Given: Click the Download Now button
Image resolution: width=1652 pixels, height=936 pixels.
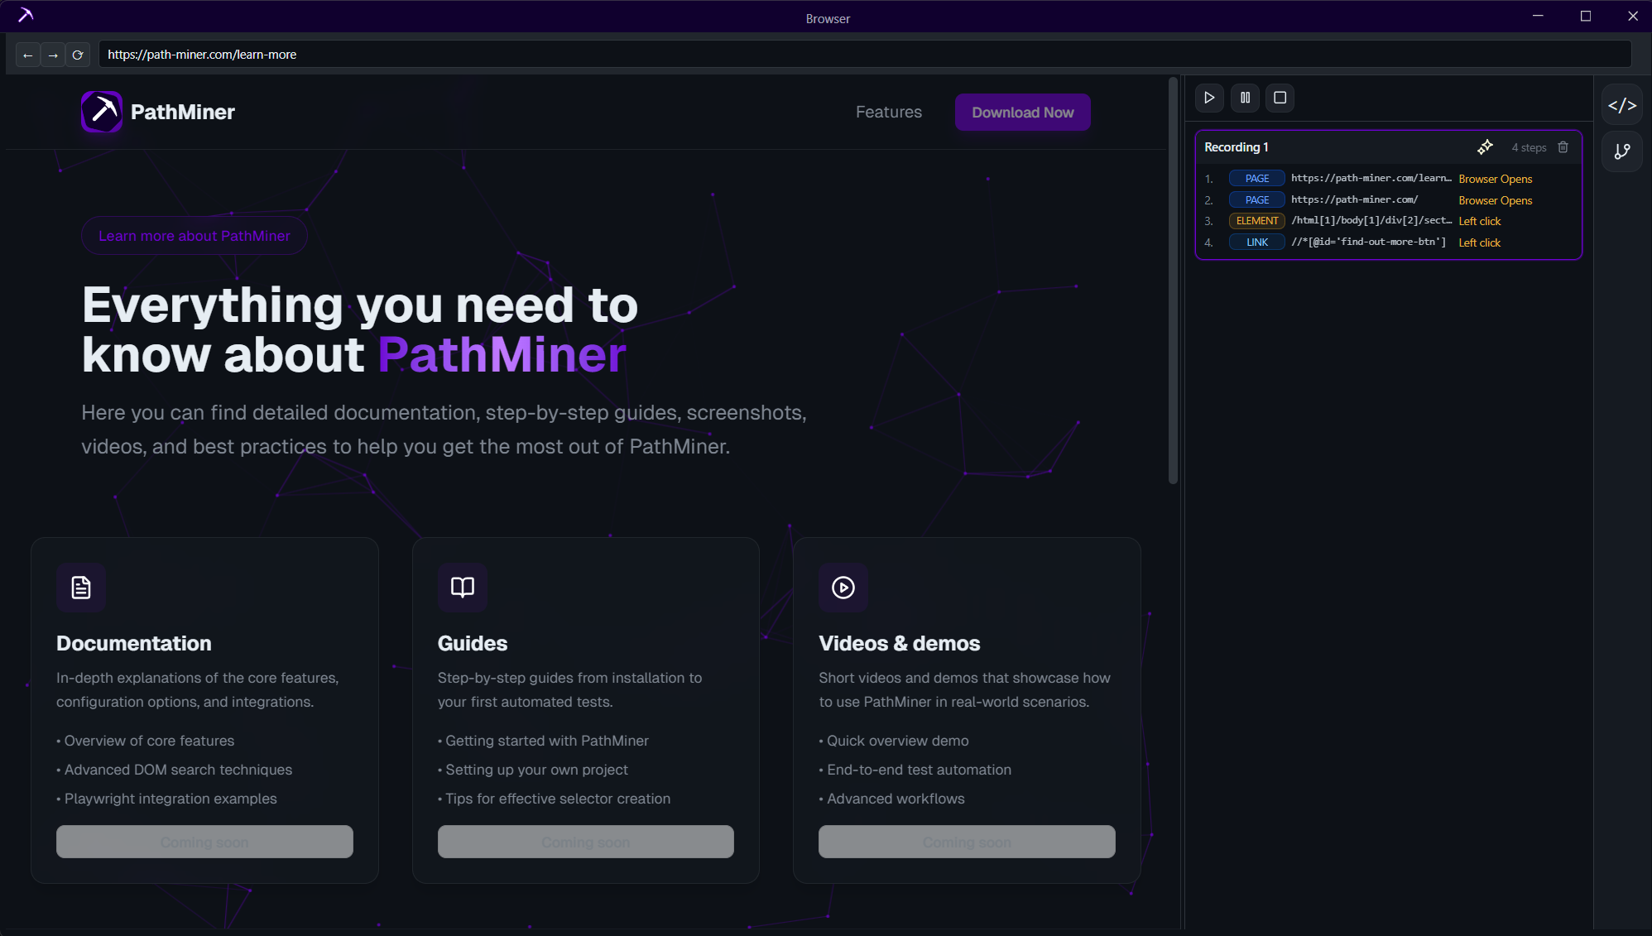Looking at the screenshot, I should point(1022,112).
